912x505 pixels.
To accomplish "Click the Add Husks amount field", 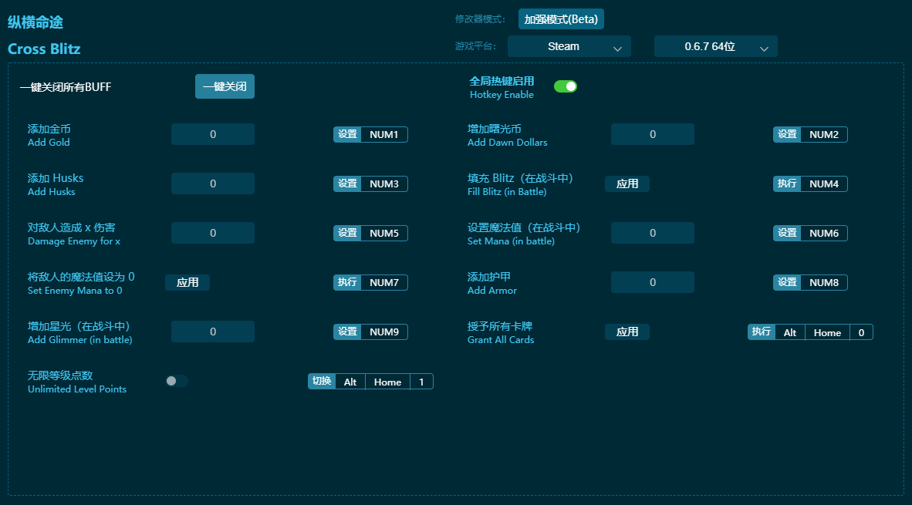I will click(213, 183).
